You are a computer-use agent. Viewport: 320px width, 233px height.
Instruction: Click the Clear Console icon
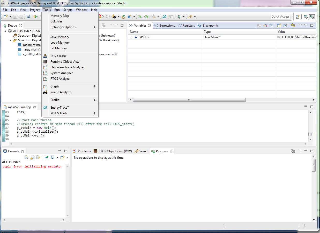pos(26,157)
